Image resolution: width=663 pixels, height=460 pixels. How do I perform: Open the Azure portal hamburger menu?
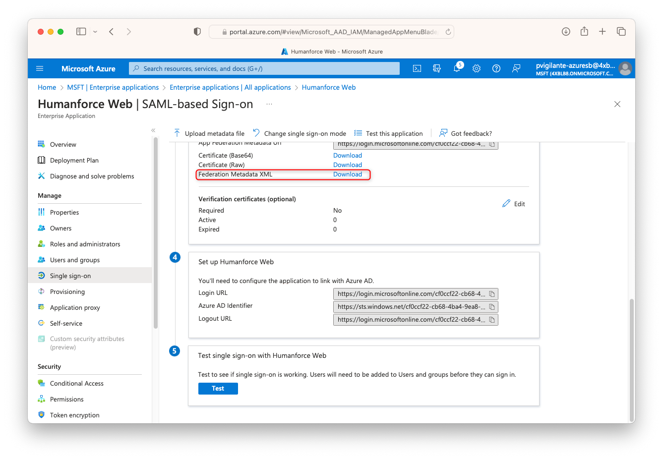(x=40, y=68)
